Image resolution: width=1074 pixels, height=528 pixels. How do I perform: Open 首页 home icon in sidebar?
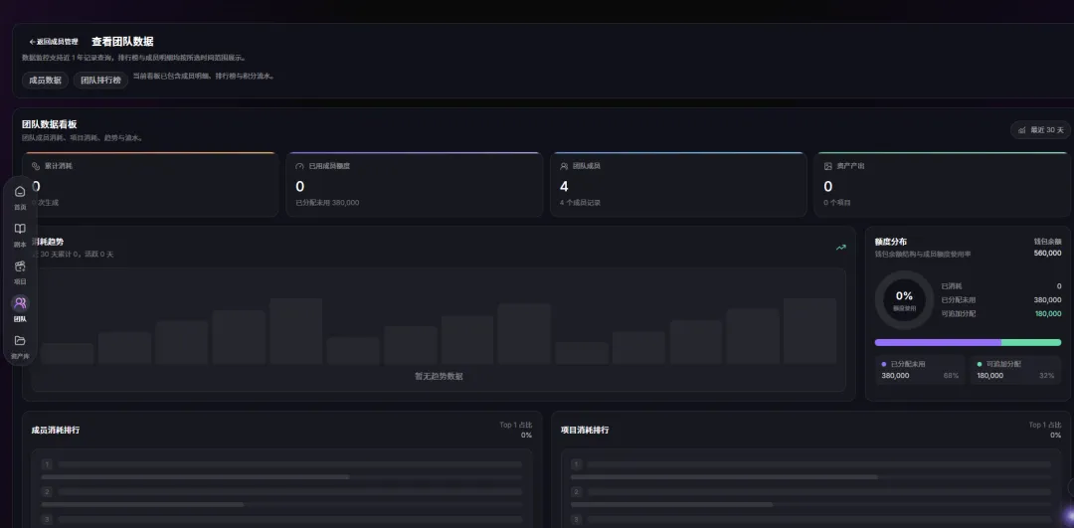20,192
